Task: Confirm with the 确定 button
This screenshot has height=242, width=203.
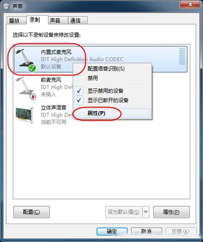Action: [112, 231]
